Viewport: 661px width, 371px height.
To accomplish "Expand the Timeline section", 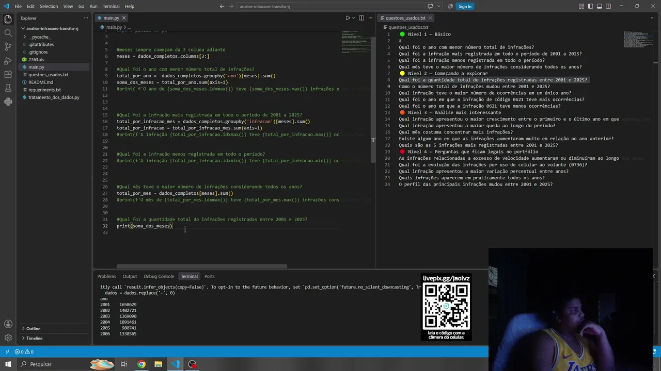I will [34, 339].
